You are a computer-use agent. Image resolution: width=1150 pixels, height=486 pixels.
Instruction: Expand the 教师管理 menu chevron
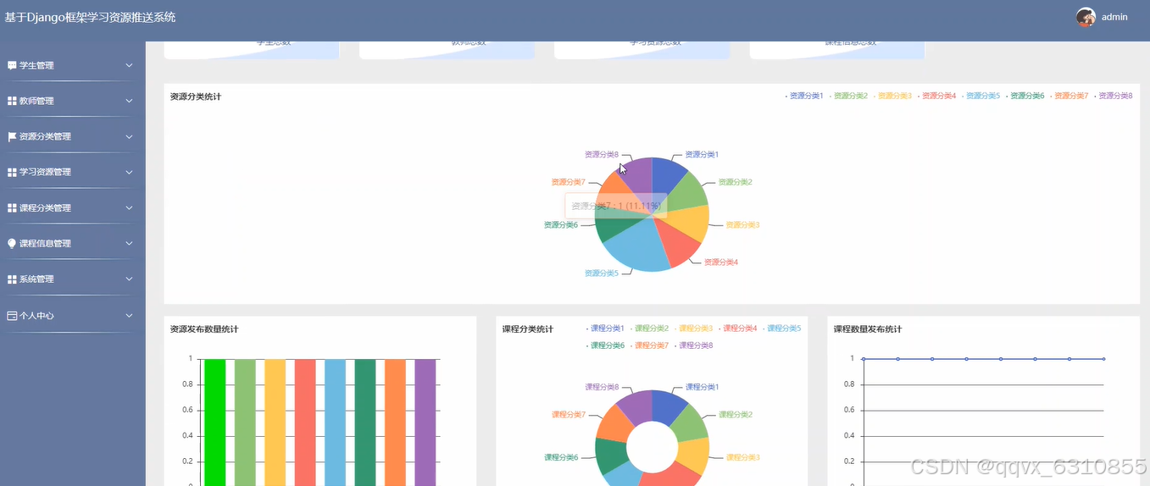coord(130,101)
